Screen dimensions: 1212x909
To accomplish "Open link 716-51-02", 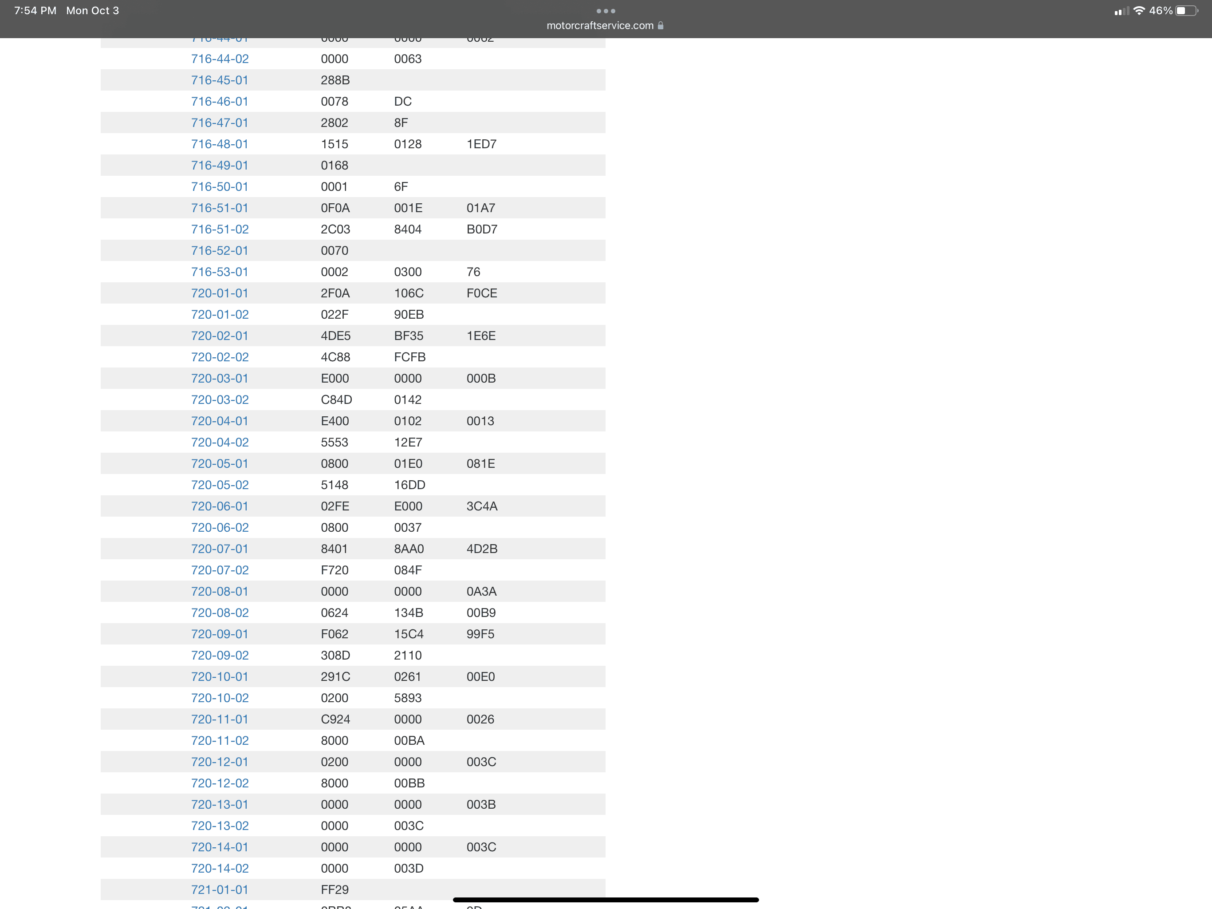I will pos(220,229).
